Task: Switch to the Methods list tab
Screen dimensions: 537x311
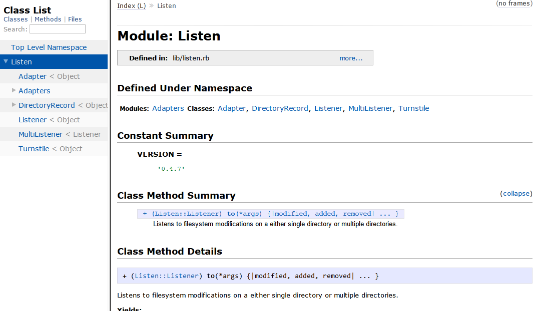Action: (x=48, y=19)
